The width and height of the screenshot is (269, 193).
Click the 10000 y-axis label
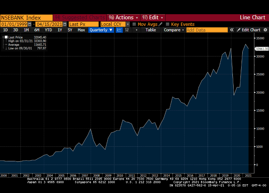pos(260,129)
